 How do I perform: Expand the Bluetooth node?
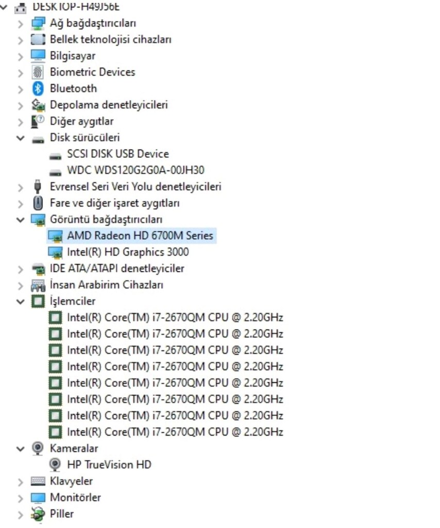(21, 89)
